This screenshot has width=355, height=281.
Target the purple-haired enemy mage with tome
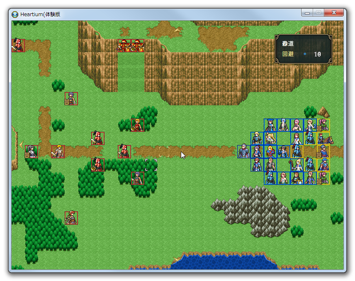click(71, 99)
